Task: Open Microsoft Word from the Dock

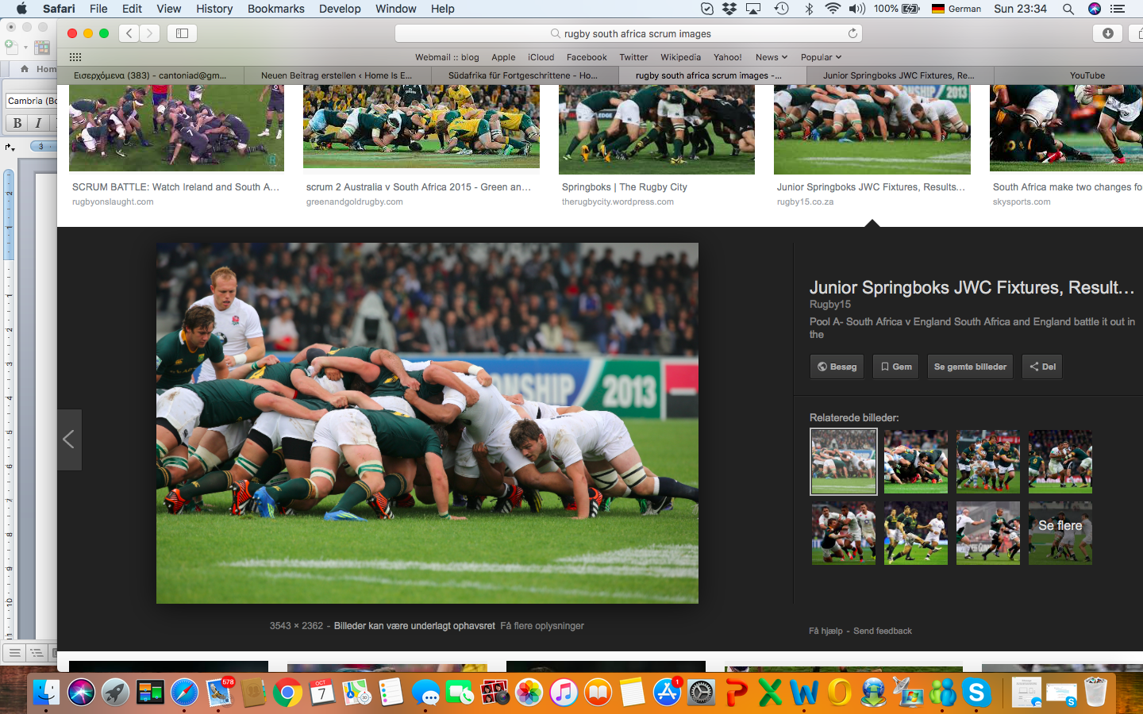Action: tap(804, 693)
